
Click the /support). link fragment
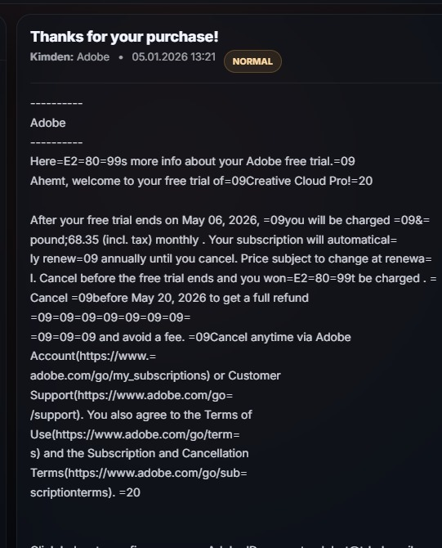57,415
